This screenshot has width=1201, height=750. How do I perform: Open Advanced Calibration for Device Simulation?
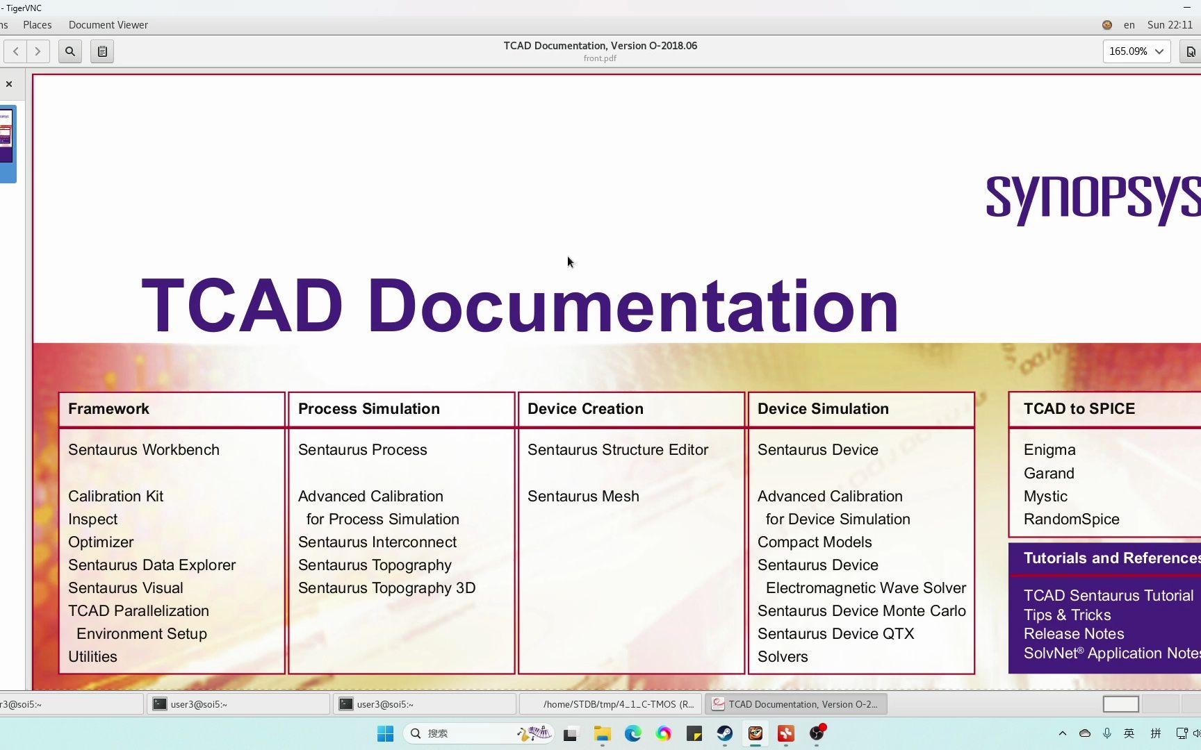click(x=834, y=508)
